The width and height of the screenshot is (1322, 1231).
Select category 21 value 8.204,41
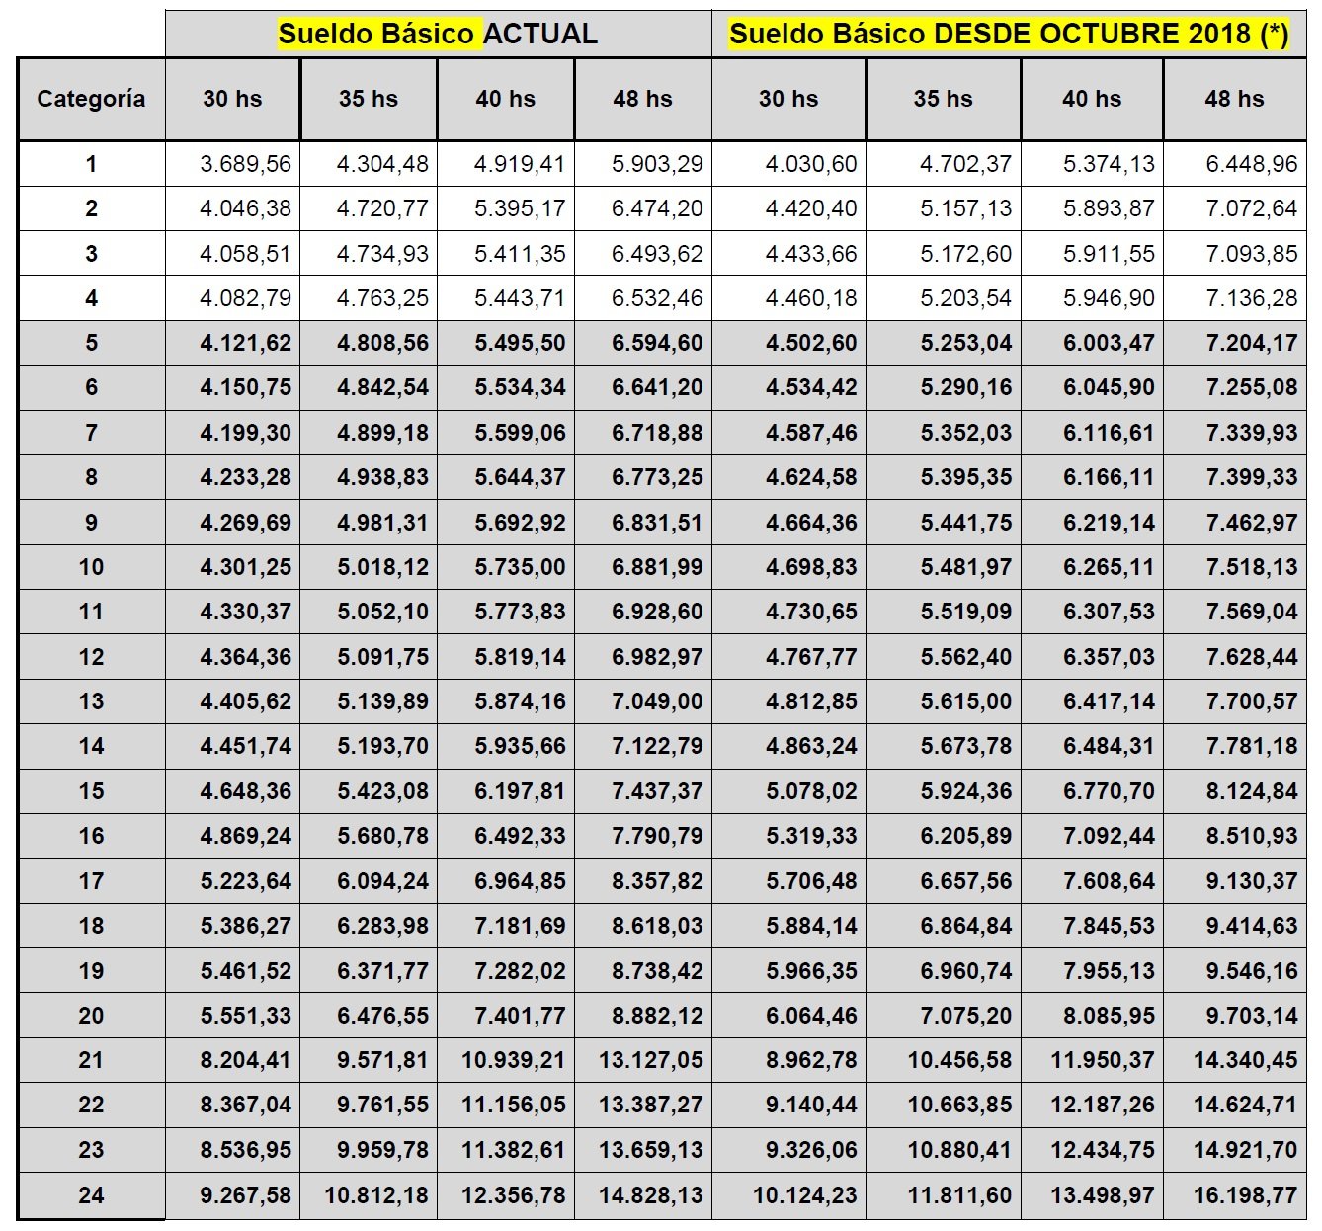pyautogui.click(x=245, y=1060)
